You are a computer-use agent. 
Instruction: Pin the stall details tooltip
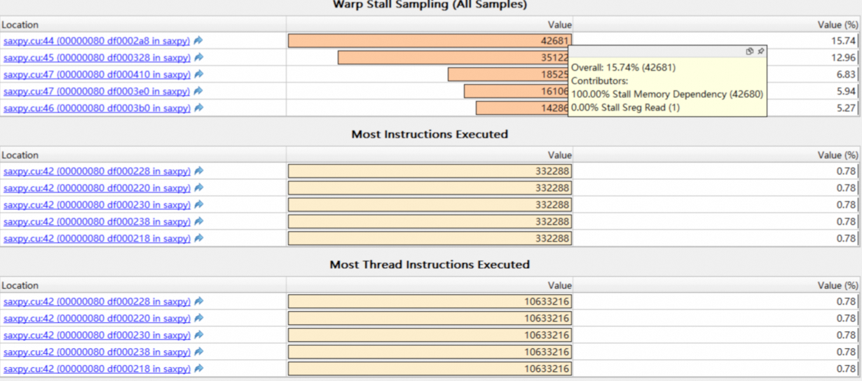[761, 51]
